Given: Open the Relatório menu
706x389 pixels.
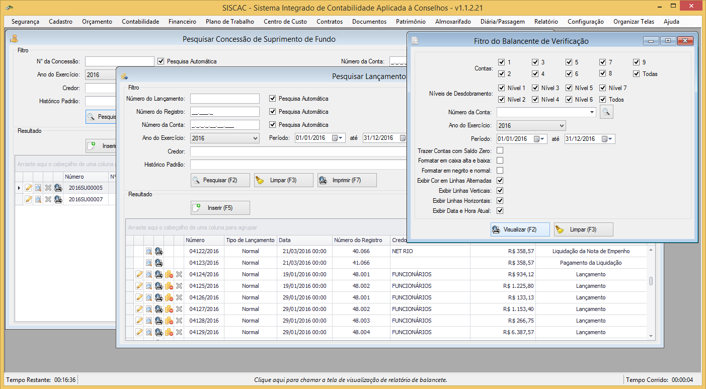Looking at the screenshot, I should [546, 22].
